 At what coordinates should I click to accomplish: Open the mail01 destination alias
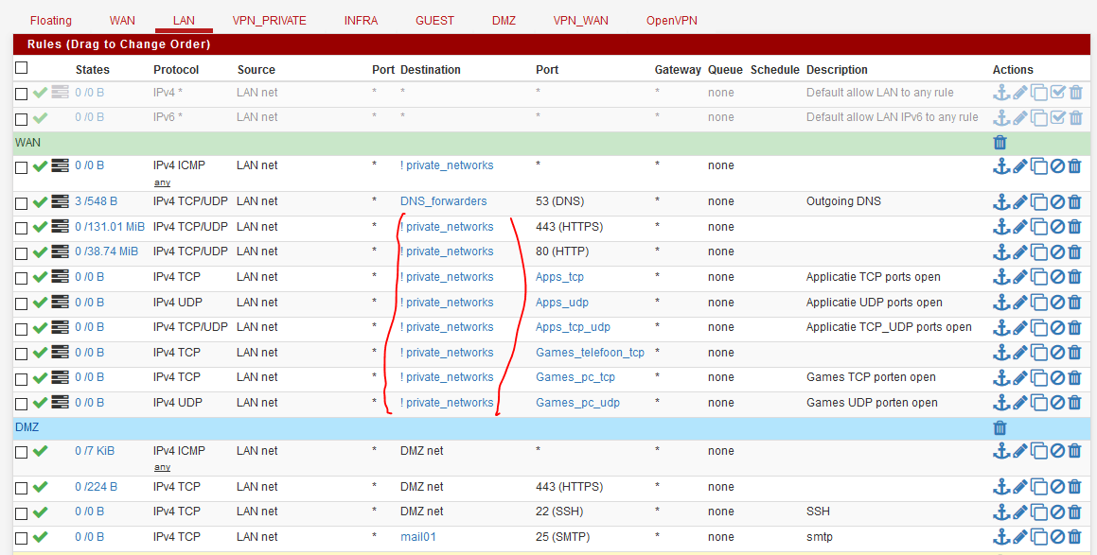[x=418, y=537]
